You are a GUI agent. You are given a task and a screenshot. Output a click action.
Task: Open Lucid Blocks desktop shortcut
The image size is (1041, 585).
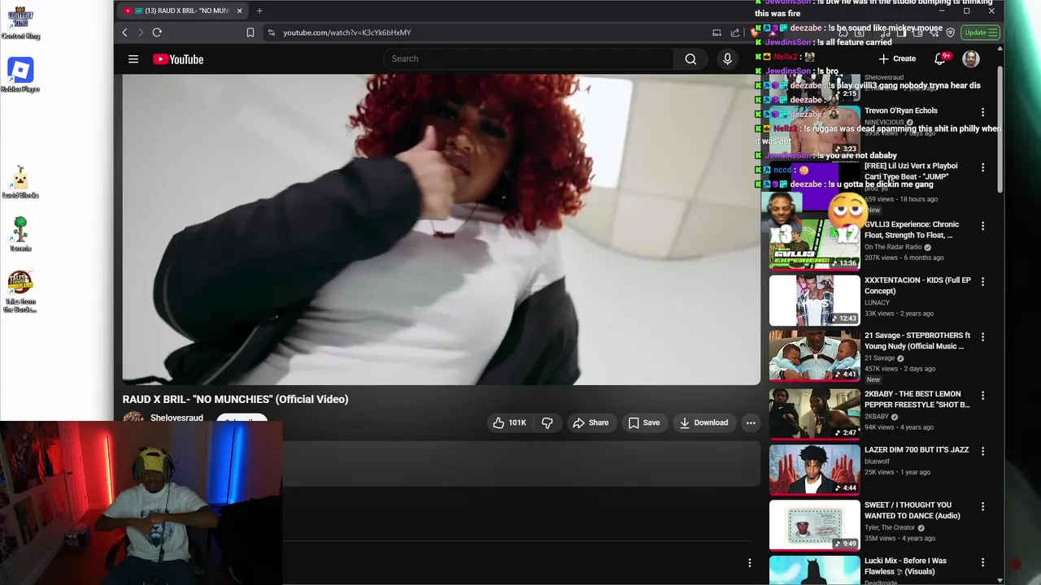20,182
